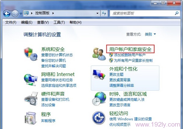The image size is (183, 129).
Task: Click the User Accounts two-people icon
Action: click(99, 54)
